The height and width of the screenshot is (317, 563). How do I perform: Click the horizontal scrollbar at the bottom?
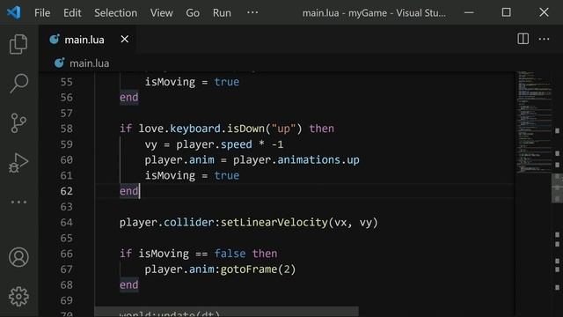click(x=226, y=311)
